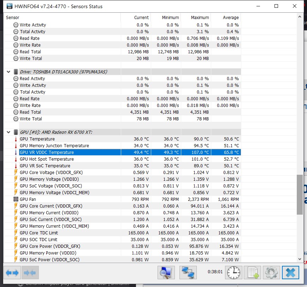This screenshot has width=307, height=287.
Task: Click the vertical scrollbar thumb
Action: [x=300, y=195]
